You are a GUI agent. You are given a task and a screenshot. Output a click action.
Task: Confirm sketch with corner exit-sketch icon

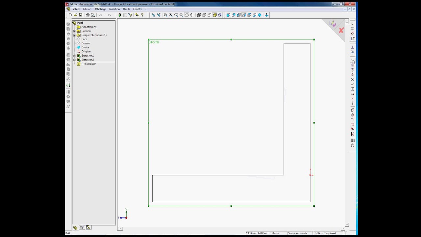click(333, 24)
